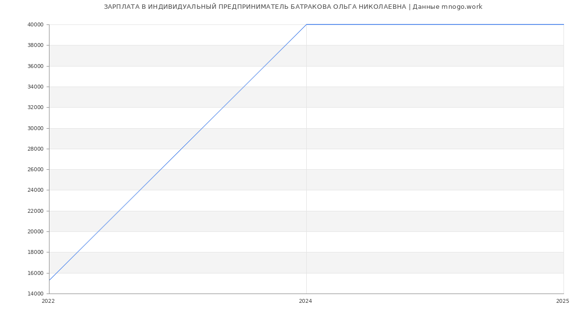Click the 2024 x-axis label
Image resolution: width=588 pixels, height=318 pixels.
click(x=305, y=301)
